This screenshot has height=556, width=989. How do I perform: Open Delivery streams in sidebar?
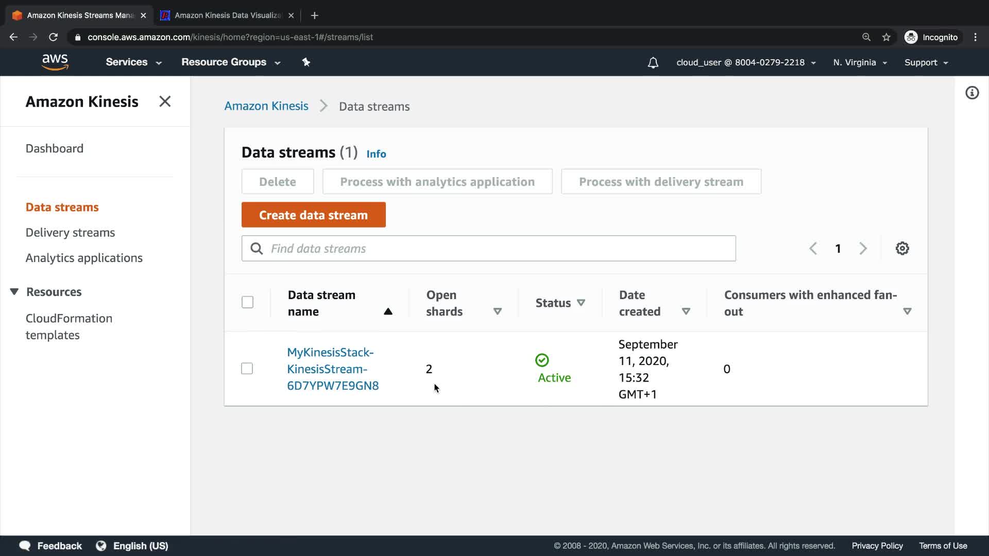click(70, 233)
